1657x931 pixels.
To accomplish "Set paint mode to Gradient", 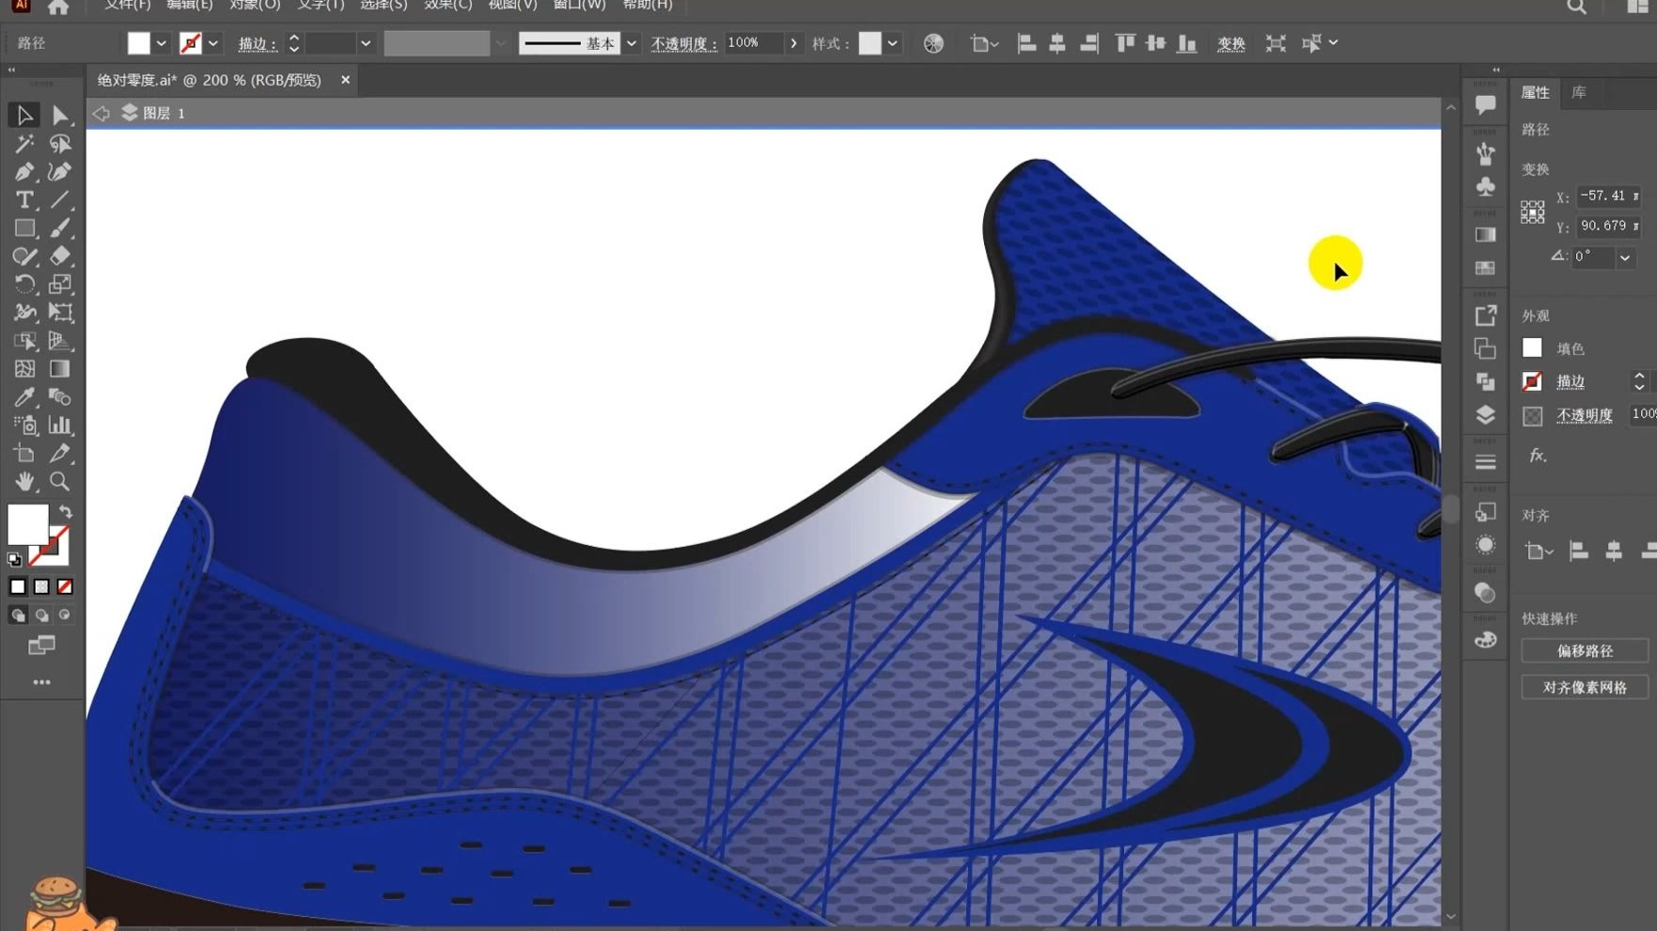I will click(41, 586).
